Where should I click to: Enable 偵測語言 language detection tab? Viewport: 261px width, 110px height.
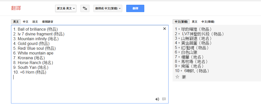tap(48, 22)
